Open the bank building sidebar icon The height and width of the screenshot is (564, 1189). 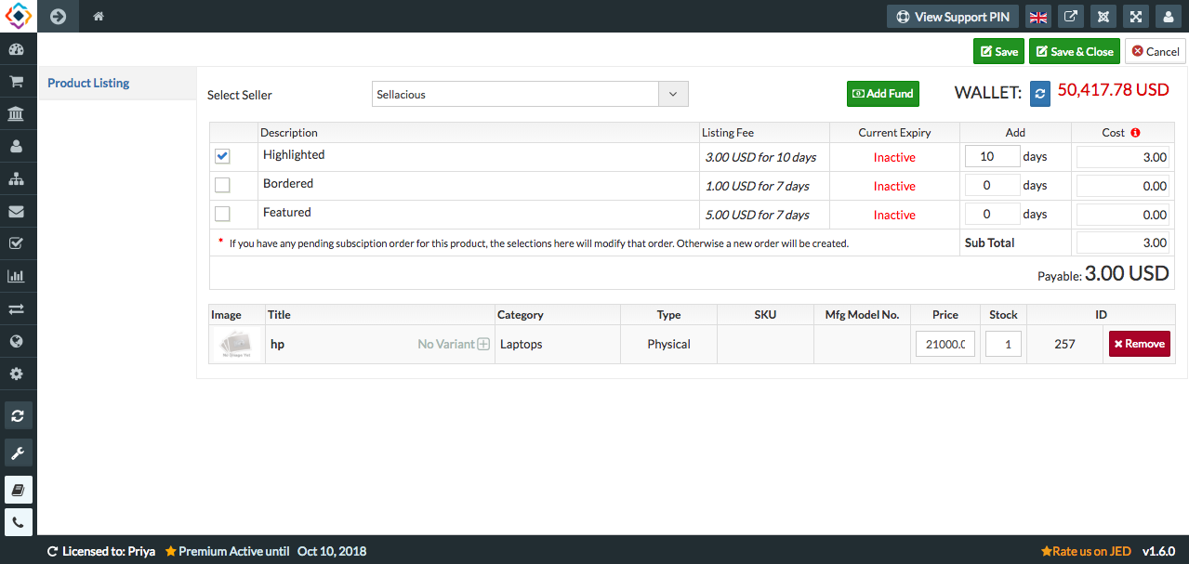(17, 114)
